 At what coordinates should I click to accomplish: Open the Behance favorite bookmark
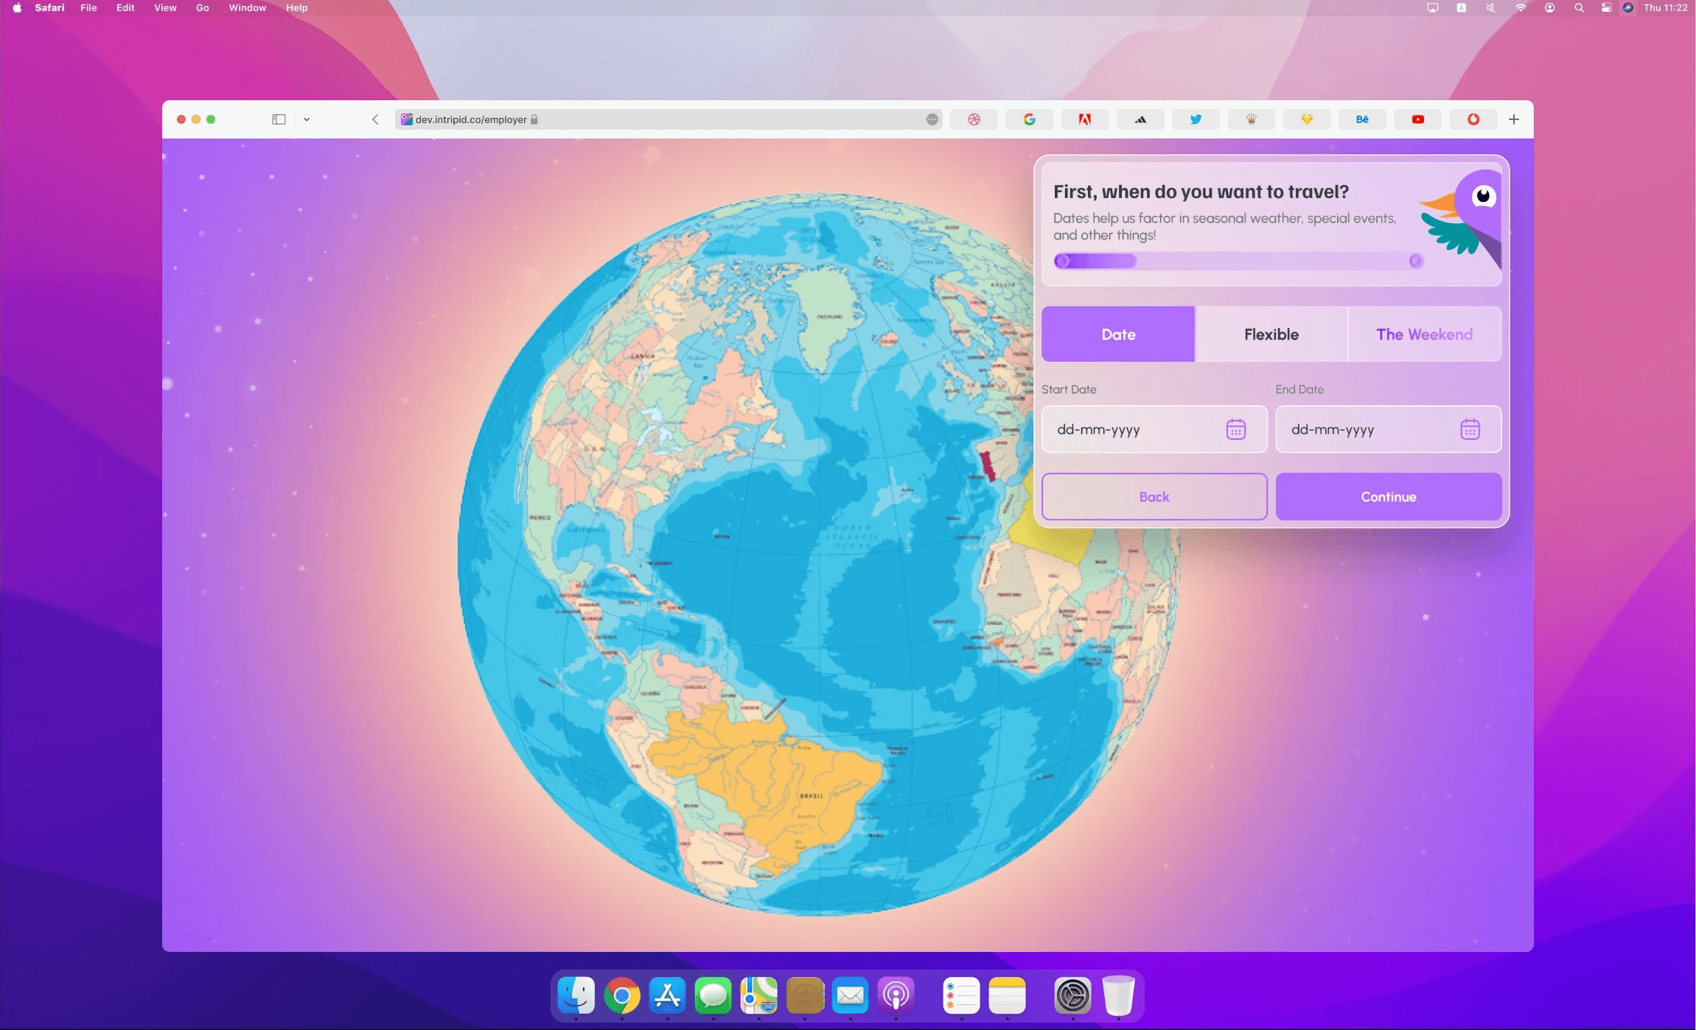click(1361, 119)
